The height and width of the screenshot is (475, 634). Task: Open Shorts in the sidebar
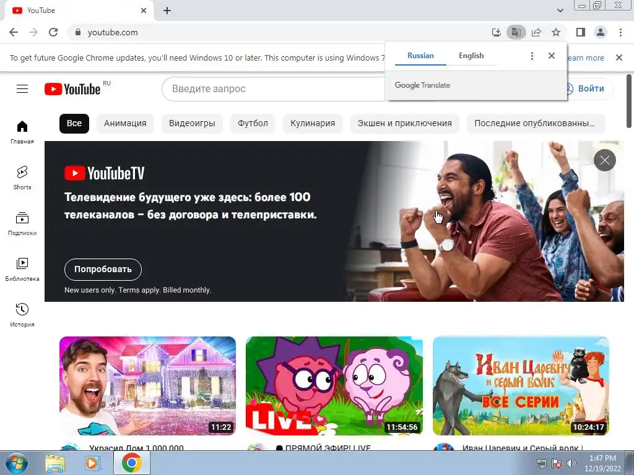point(22,178)
